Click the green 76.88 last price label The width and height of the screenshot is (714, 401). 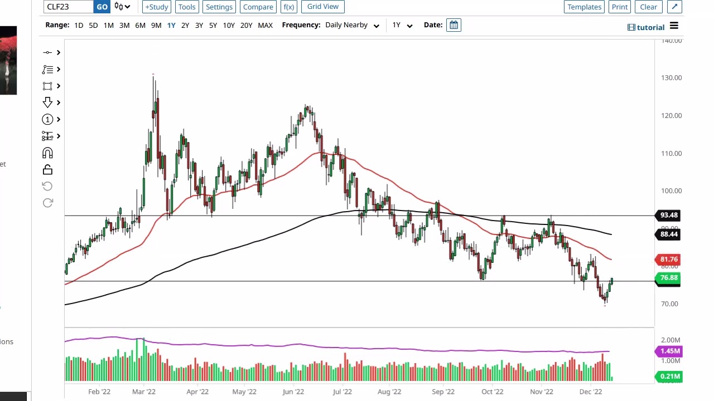[669, 278]
